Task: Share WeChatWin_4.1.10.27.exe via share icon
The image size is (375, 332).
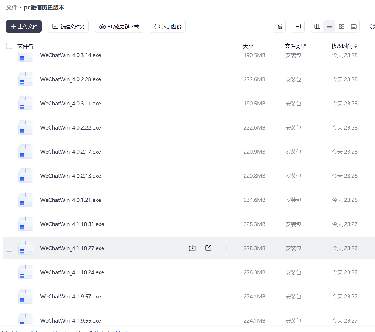Action: click(208, 248)
